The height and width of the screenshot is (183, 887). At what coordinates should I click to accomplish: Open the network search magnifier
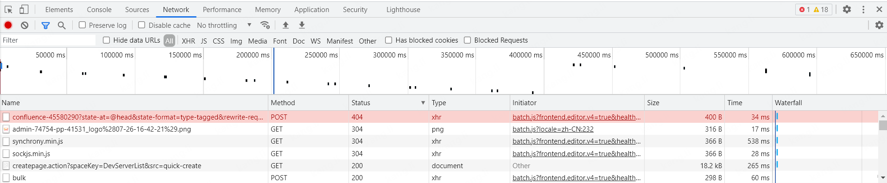62,25
